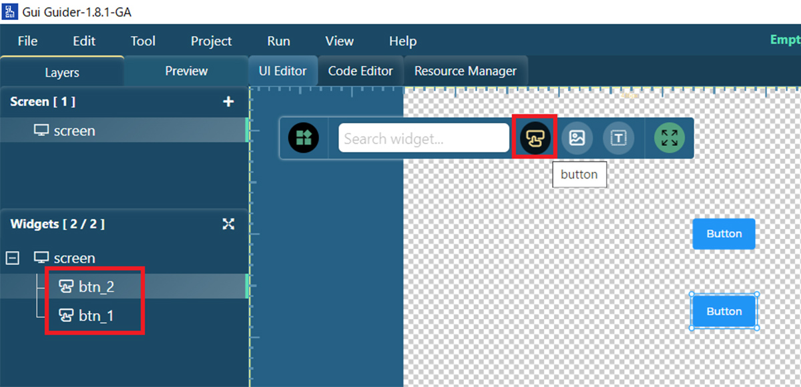
Task: Open the Edit menu
Action: coord(84,41)
